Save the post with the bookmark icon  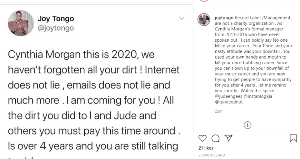(293, 138)
